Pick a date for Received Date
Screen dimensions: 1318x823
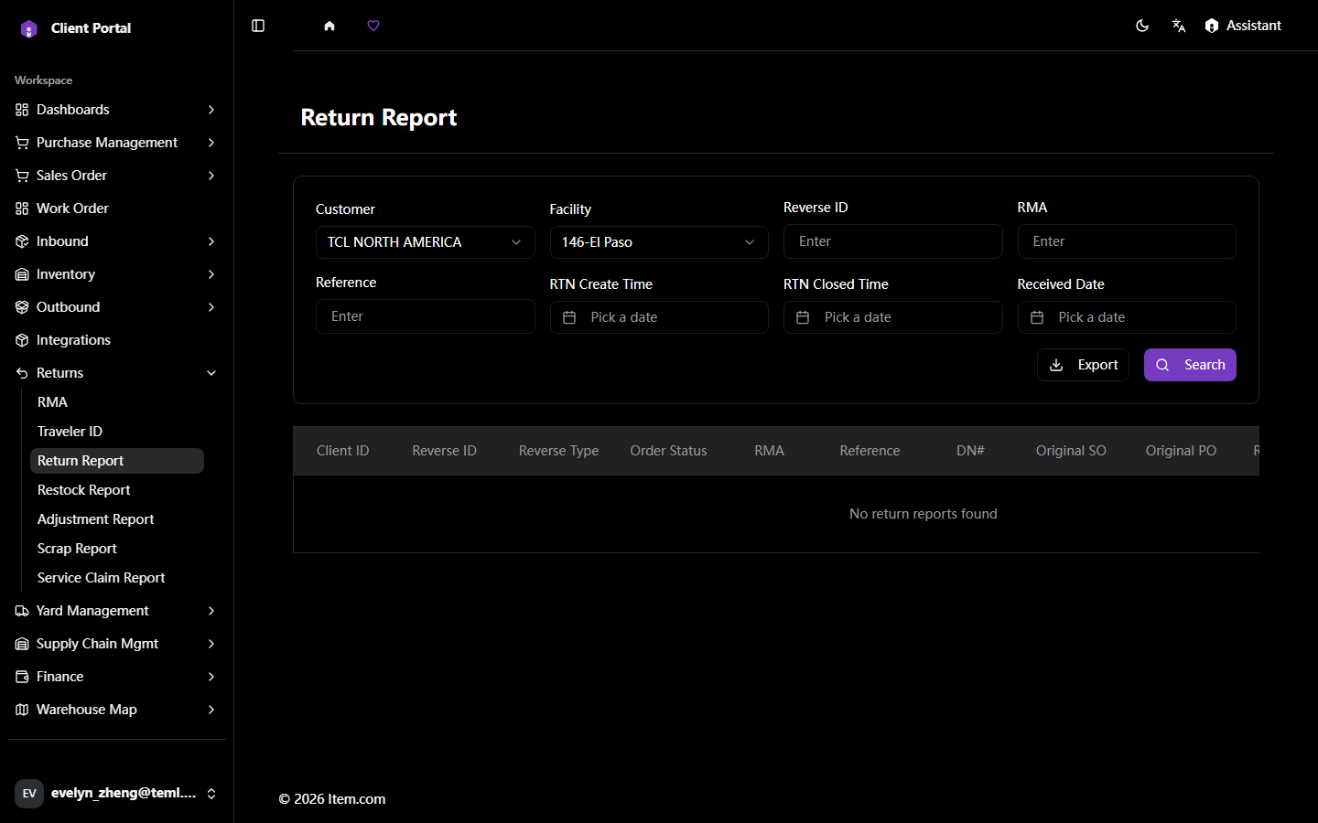point(1127,317)
